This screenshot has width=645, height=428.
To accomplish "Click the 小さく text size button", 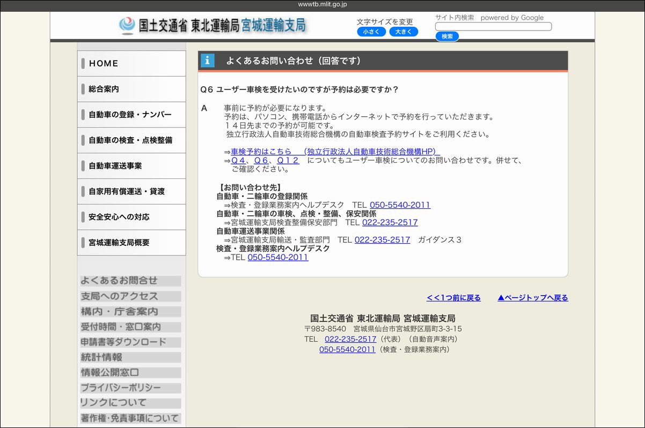I will [371, 32].
